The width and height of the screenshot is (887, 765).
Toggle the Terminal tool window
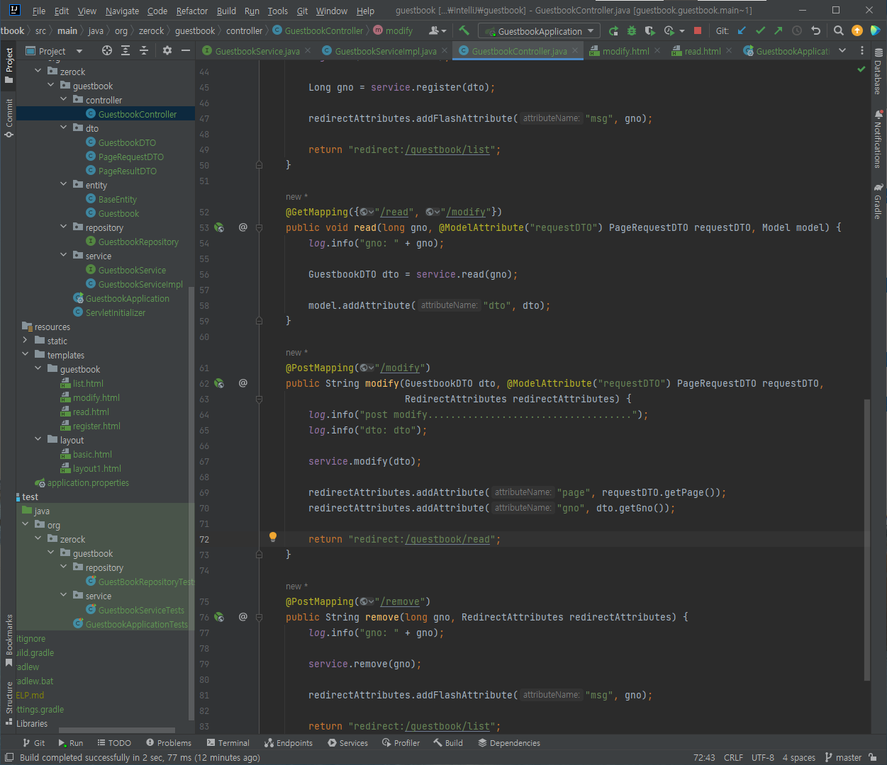[228, 743]
